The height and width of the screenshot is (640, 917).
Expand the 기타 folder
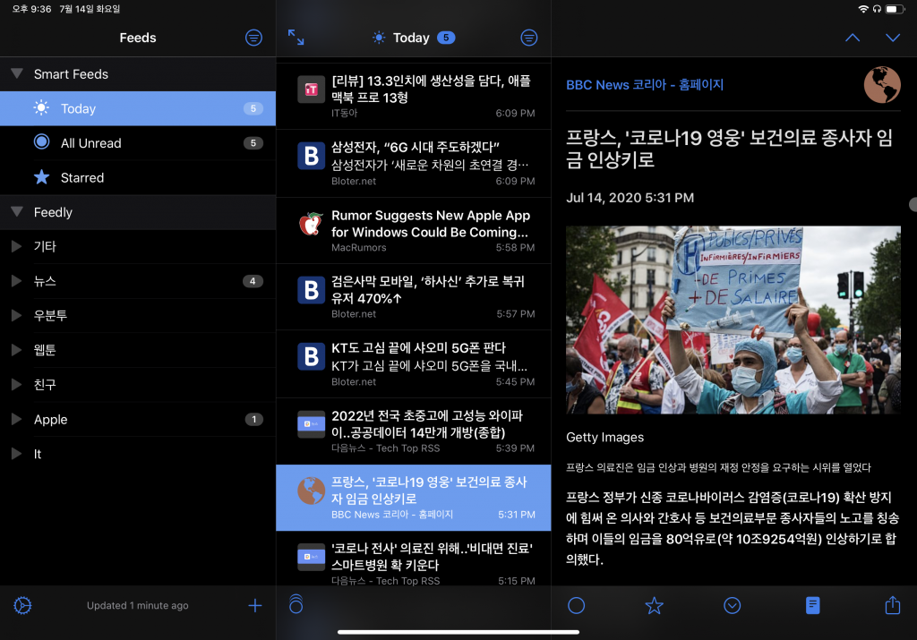[16, 246]
